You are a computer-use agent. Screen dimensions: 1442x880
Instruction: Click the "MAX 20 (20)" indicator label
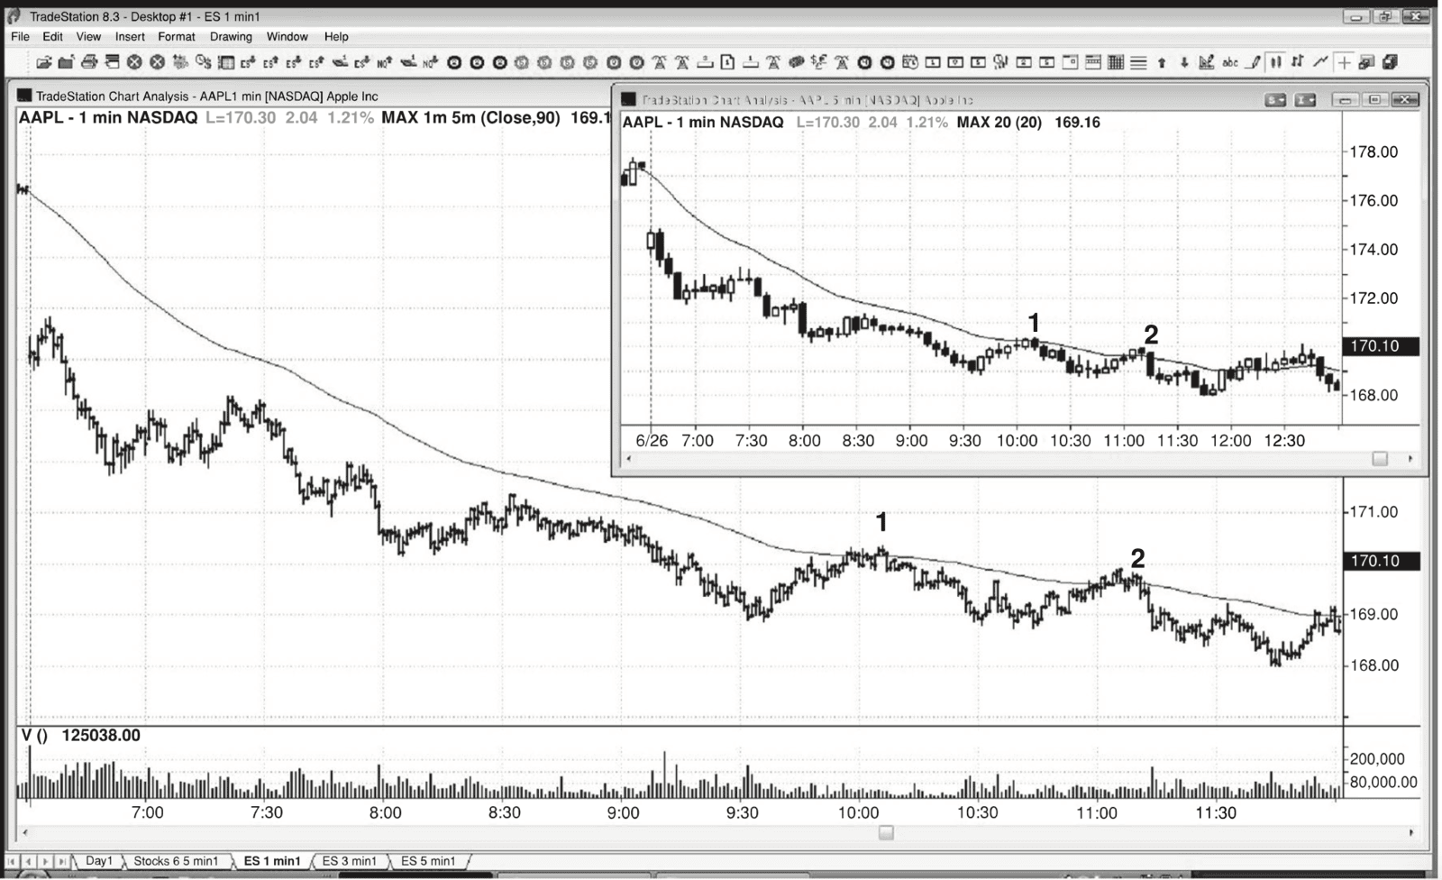[999, 123]
